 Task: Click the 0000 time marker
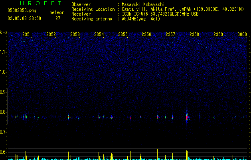point(242,34)
